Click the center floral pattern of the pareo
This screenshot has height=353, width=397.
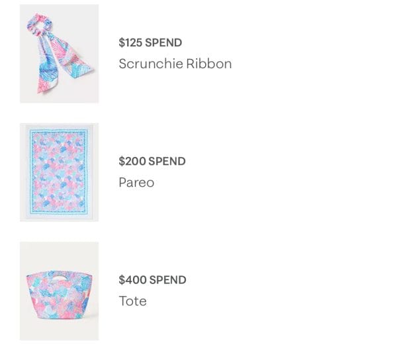pos(59,172)
